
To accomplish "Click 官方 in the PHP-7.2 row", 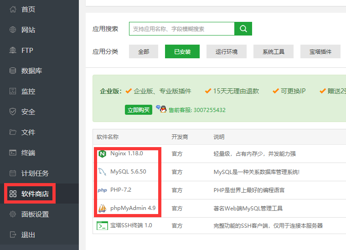I will 177,190.
